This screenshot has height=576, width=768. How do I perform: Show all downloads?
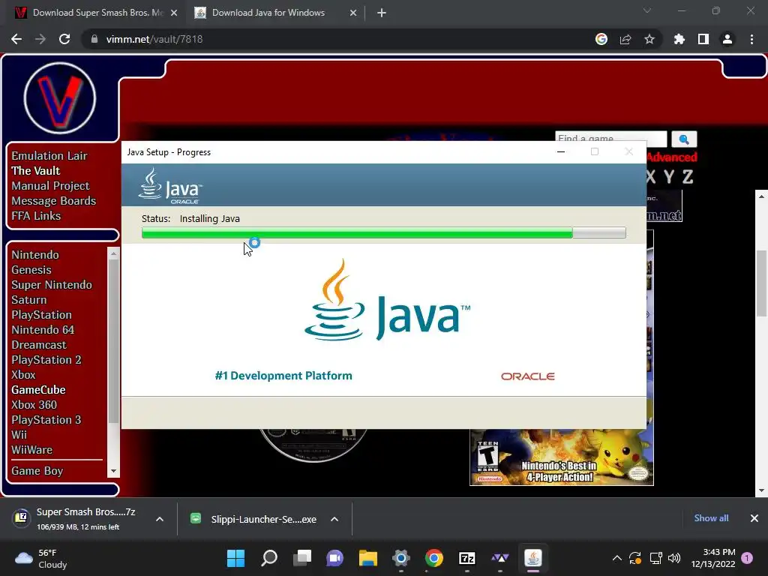pyautogui.click(x=711, y=518)
